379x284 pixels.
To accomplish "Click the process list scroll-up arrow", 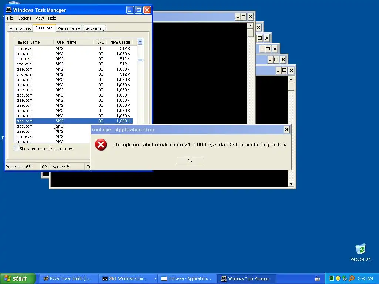I will click(x=140, y=42).
